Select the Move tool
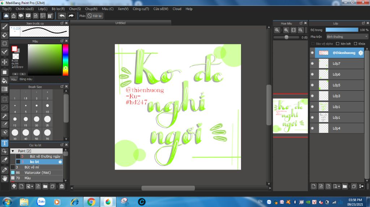This screenshot has height=207, width=370. click(4, 62)
